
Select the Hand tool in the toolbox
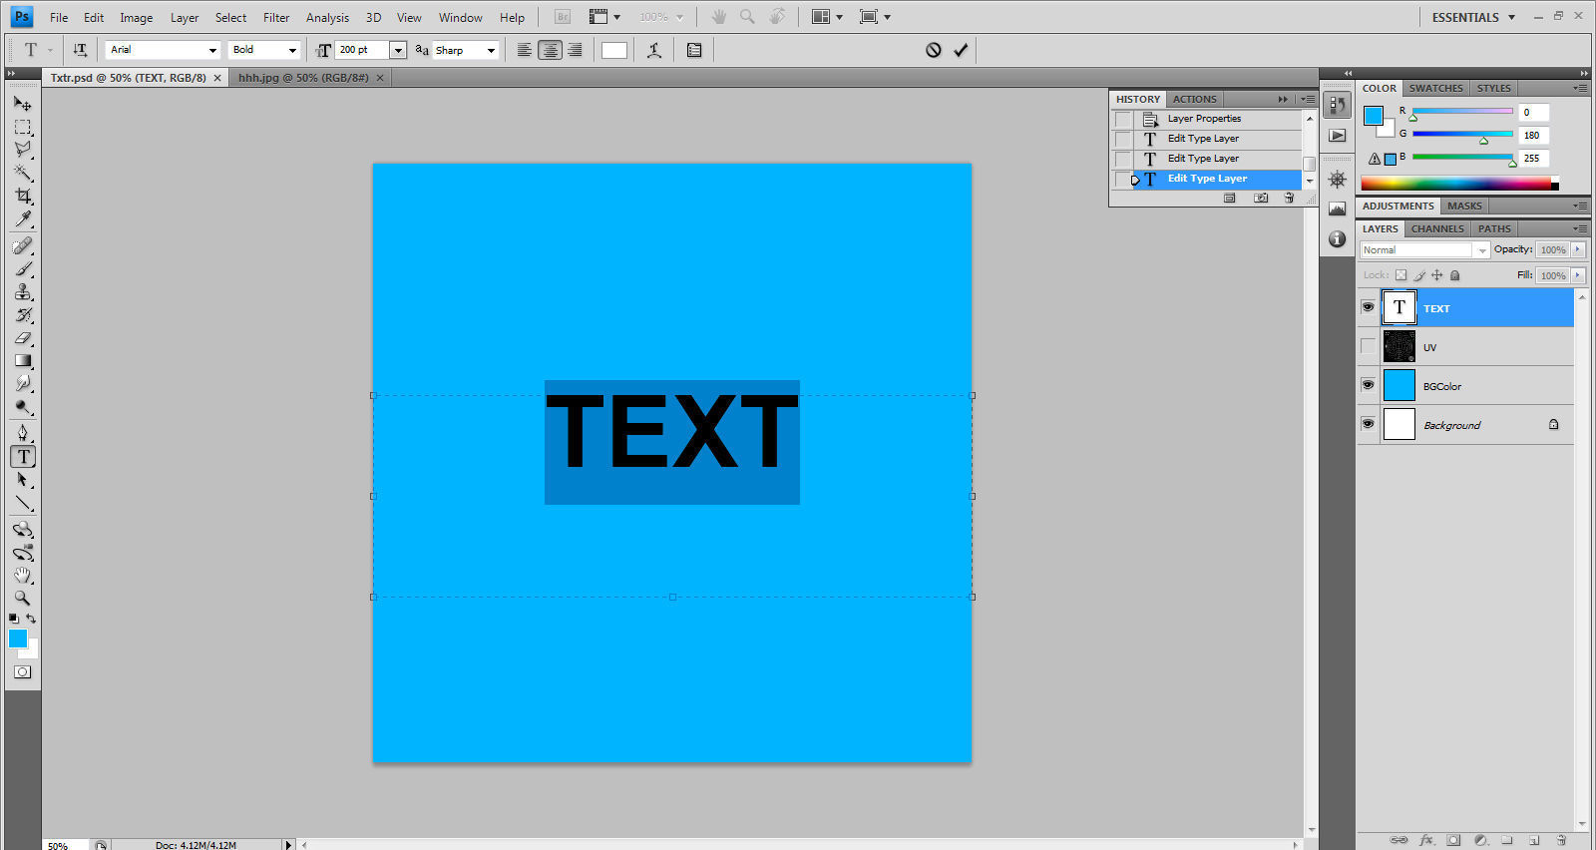pos(23,576)
